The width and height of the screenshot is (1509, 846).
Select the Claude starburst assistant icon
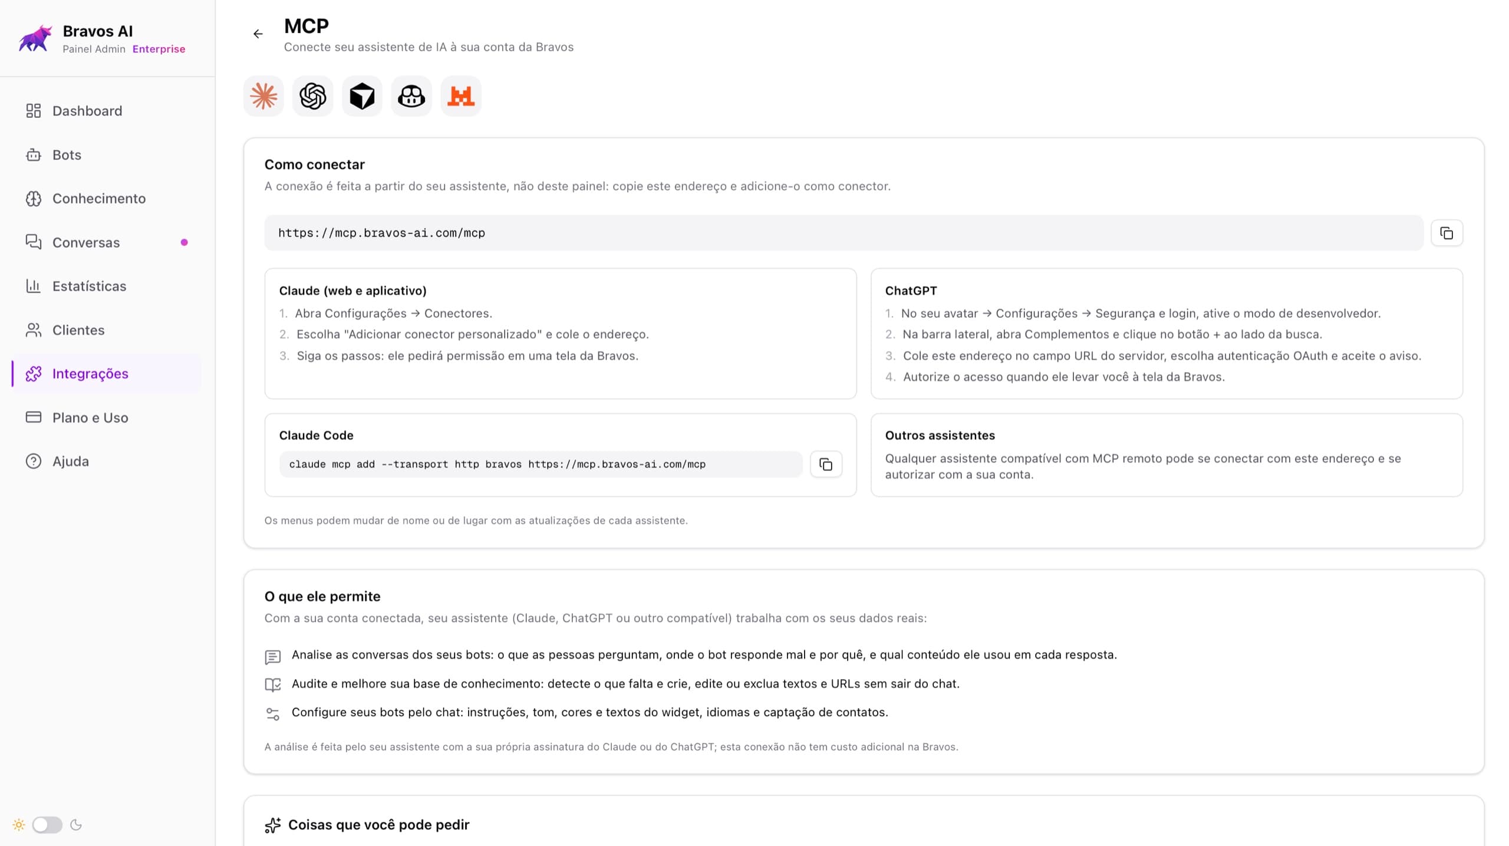point(263,96)
